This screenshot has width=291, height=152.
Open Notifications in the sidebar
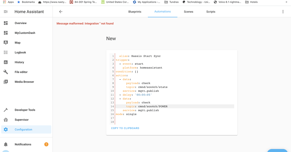26,144
